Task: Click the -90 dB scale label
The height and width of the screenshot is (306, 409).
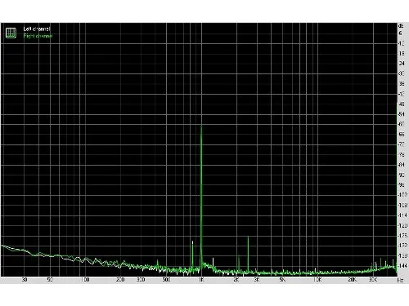Action: 402,175
